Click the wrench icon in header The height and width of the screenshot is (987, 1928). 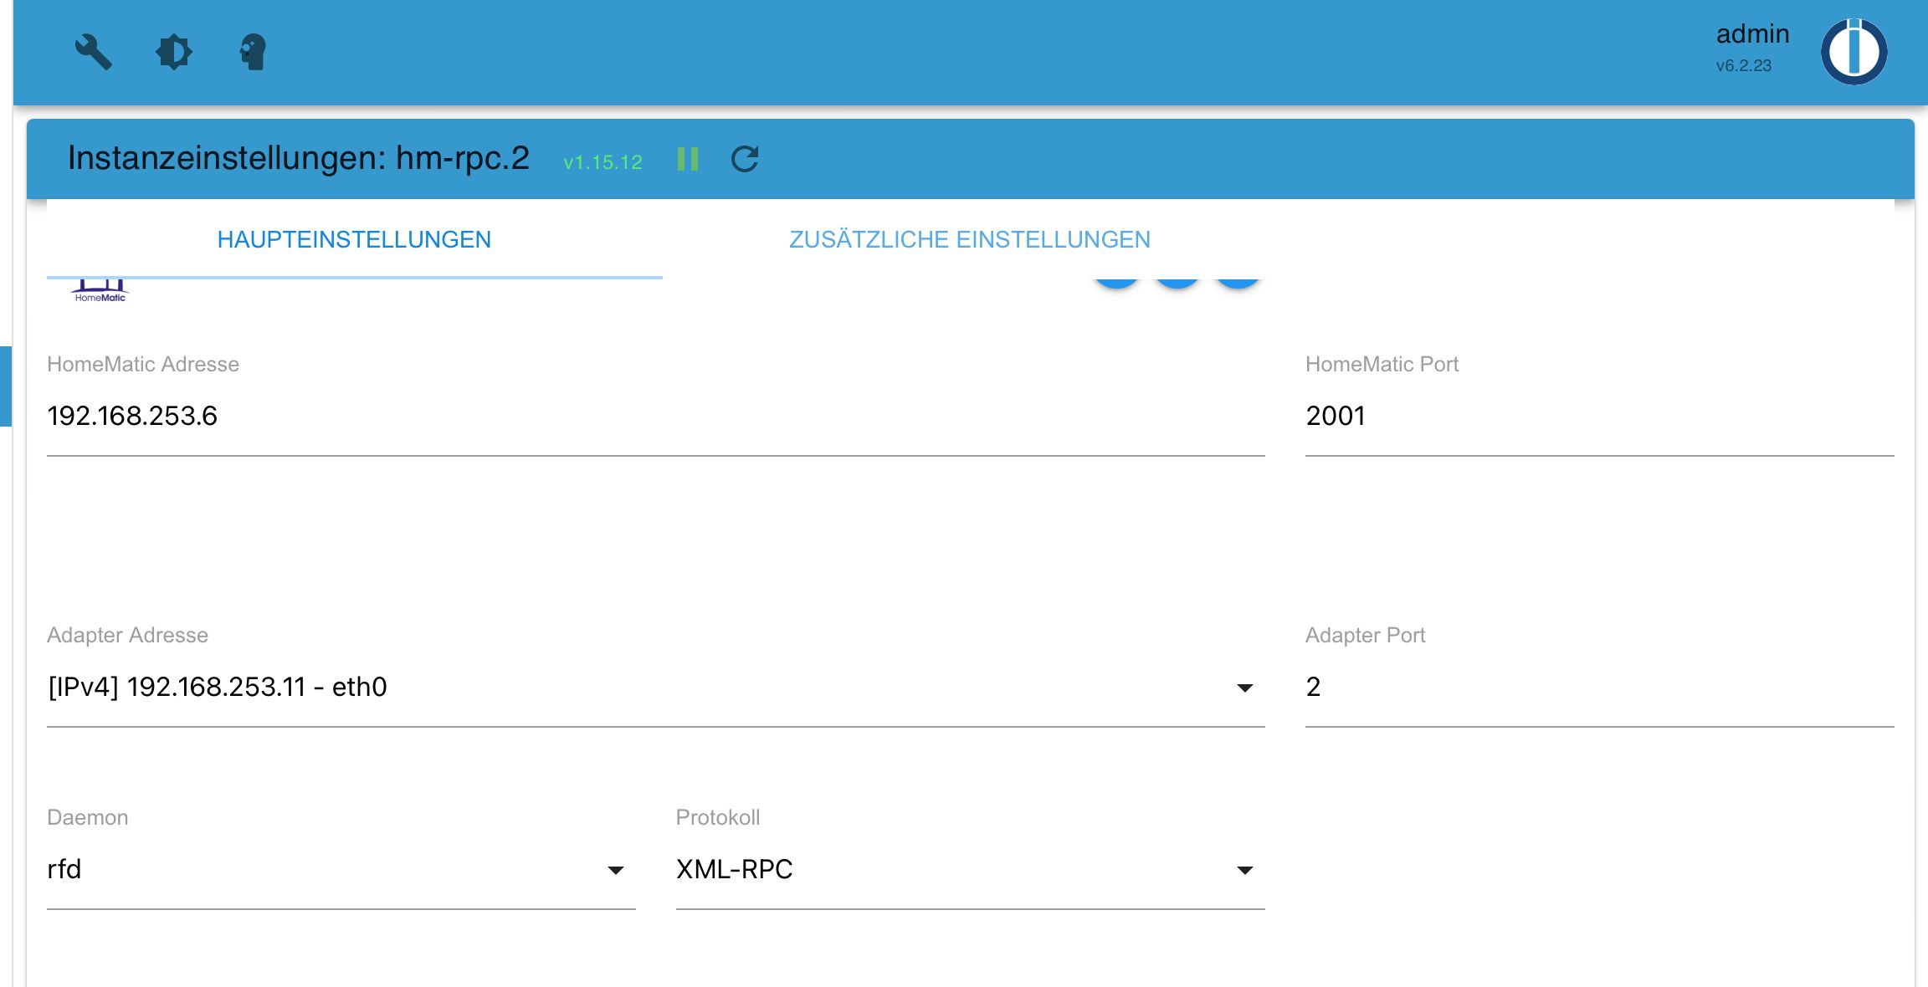tap(93, 52)
